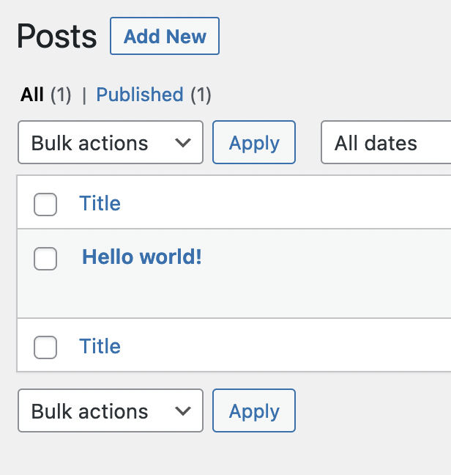Check the select-all checkbox in table footer
451x475 pixels.
pos(45,347)
